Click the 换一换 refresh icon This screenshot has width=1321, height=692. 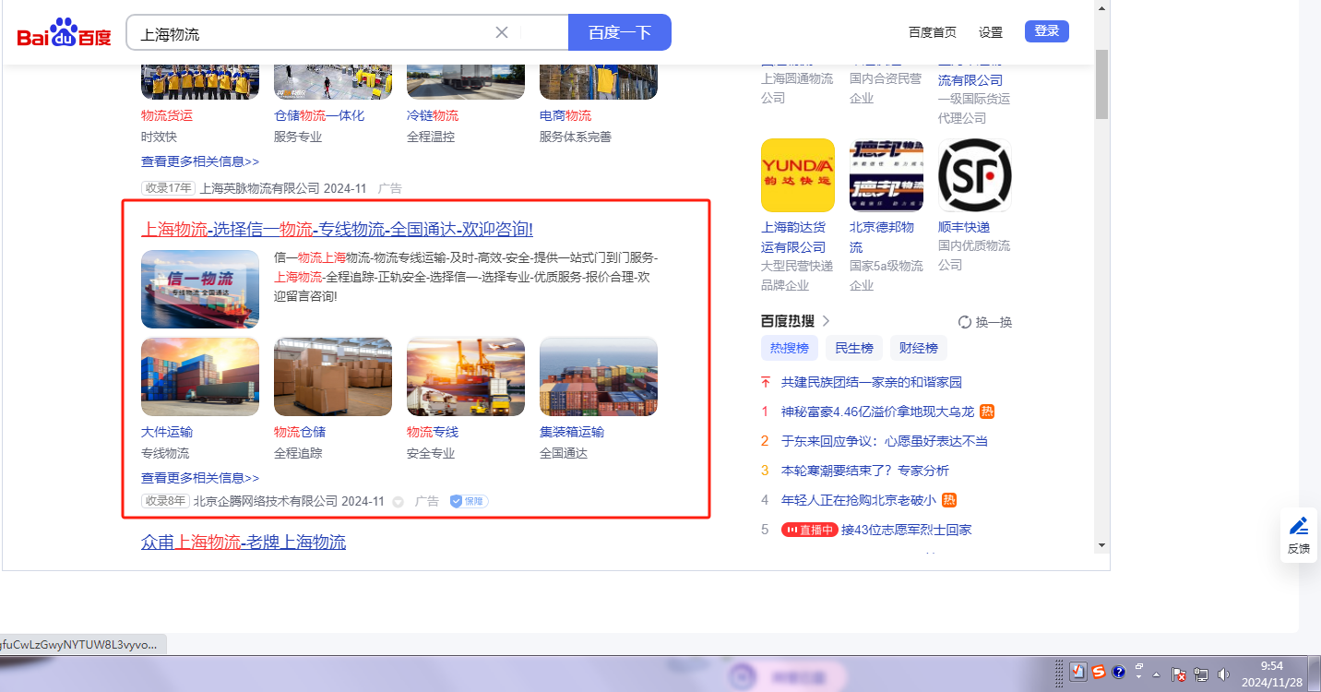click(965, 322)
